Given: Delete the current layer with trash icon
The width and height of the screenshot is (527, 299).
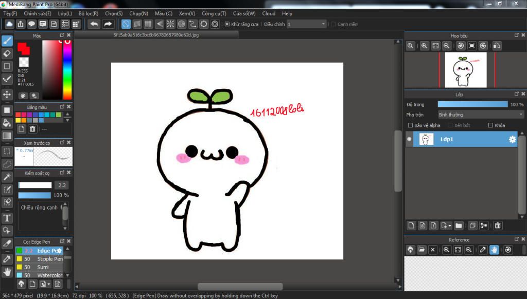Looking at the screenshot, I should tap(498, 226).
